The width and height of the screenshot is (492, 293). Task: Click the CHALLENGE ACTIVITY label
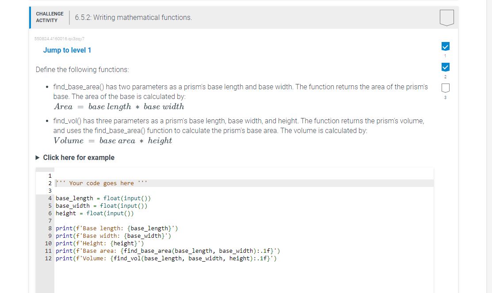pyautogui.click(x=50, y=17)
